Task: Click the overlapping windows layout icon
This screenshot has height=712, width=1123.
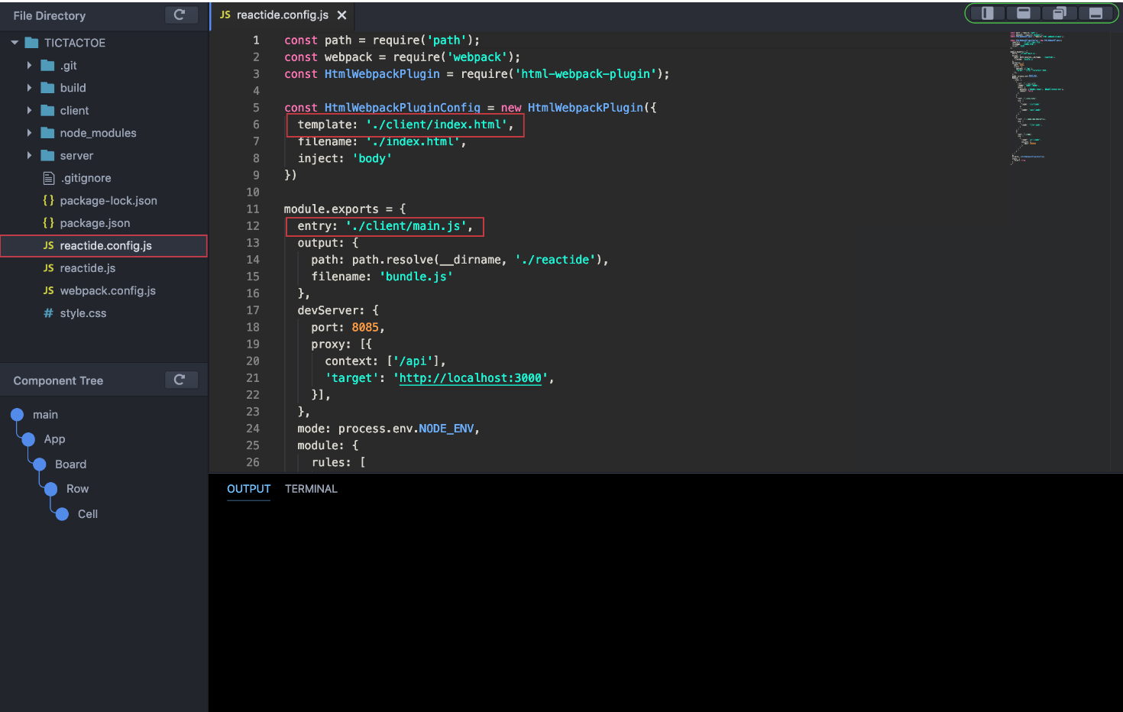Action: click(1059, 13)
